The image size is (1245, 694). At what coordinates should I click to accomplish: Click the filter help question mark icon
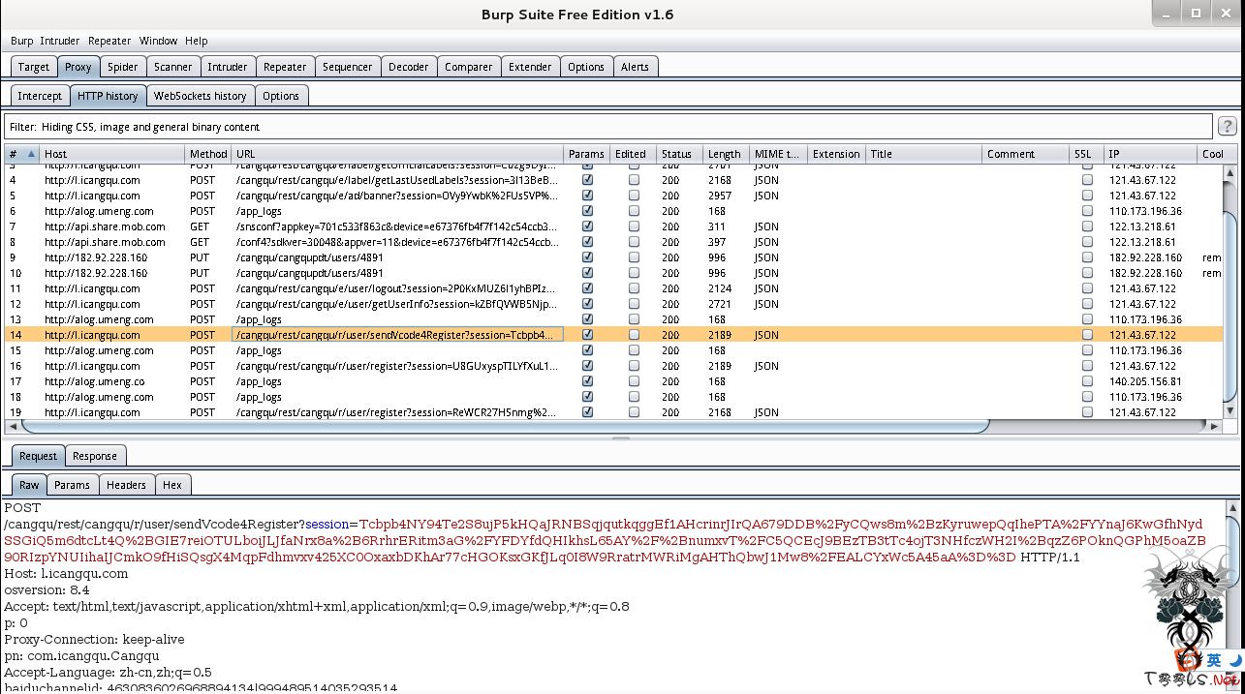tap(1227, 127)
